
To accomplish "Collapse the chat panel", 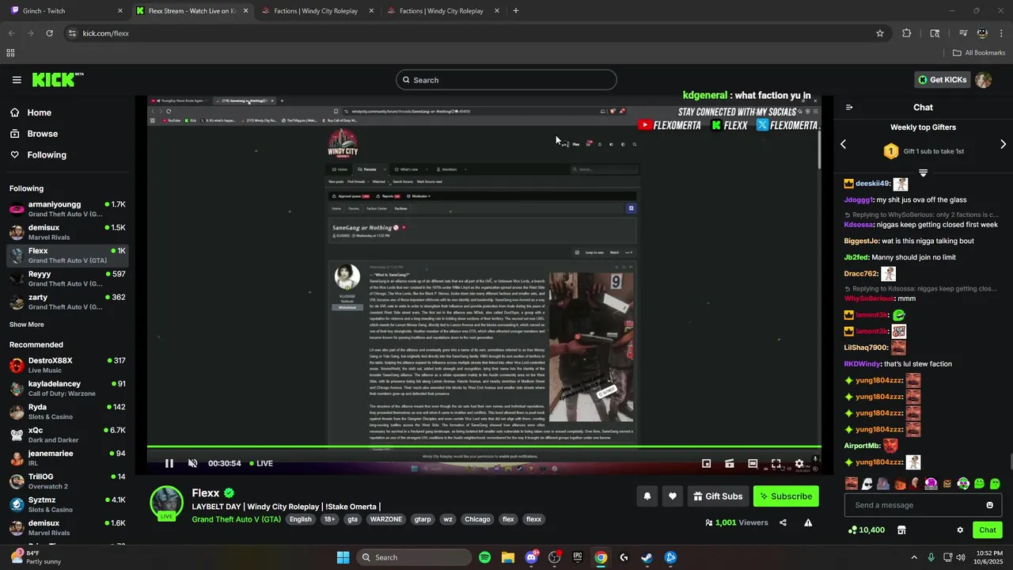I will point(849,107).
